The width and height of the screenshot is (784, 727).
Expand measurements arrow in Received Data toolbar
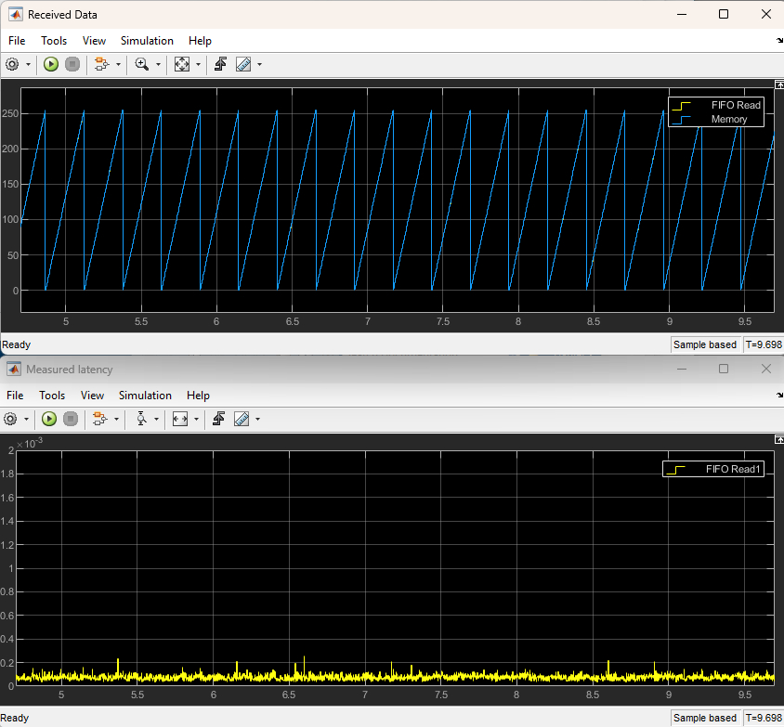(259, 64)
